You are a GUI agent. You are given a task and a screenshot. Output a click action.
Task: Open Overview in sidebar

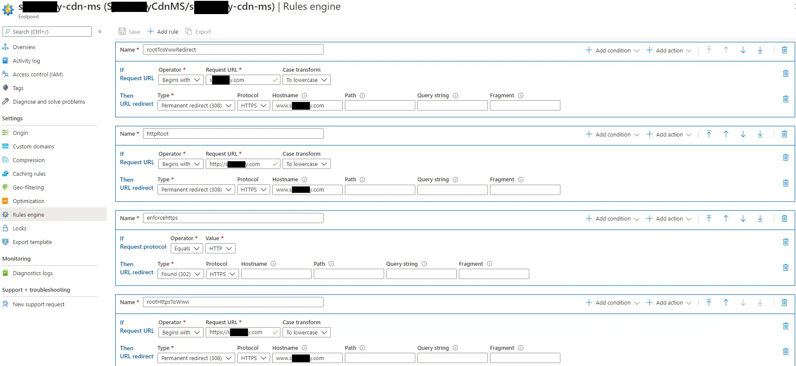[24, 47]
